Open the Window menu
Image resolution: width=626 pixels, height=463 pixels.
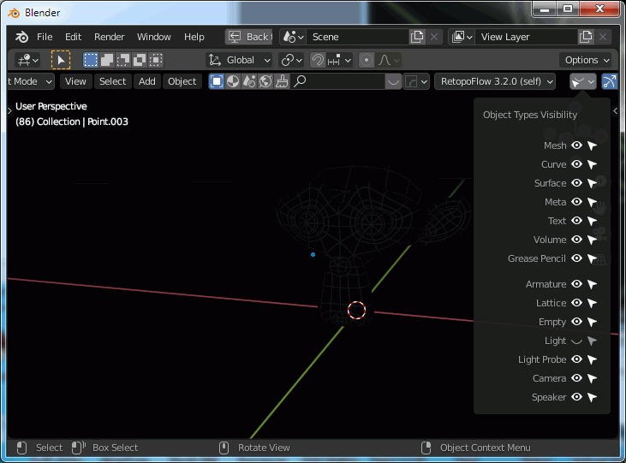coord(153,37)
